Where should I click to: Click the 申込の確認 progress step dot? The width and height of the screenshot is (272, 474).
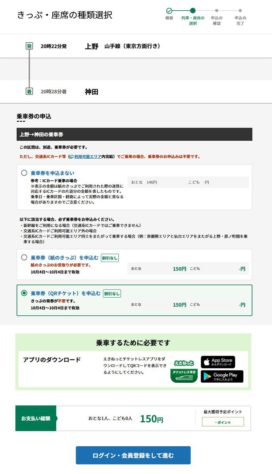[217, 11]
